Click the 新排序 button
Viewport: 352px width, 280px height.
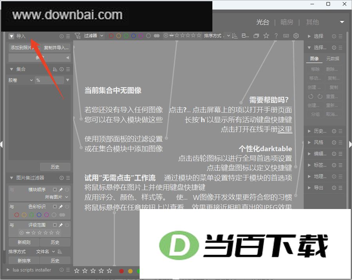coord(24,261)
